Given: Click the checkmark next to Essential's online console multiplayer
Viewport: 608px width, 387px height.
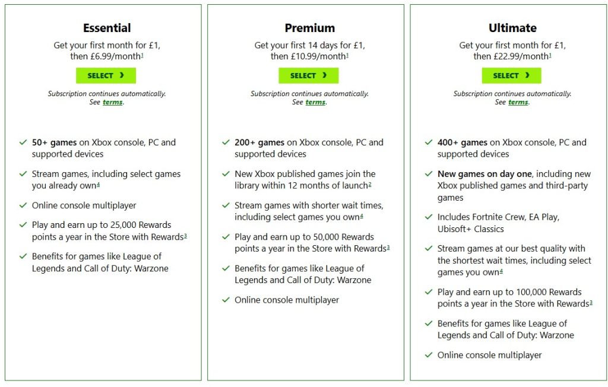Looking at the screenshot, I should point(23,205).
